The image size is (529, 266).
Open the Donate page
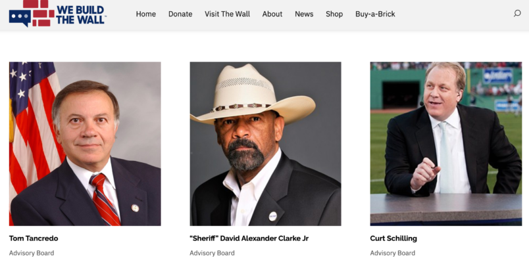(x=180, y=14)
